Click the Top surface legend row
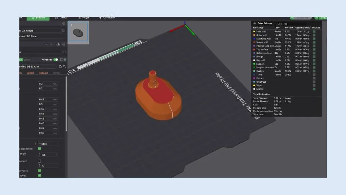Image resolution: width=346 pixels, height=195 pixels. coord(285,49)
